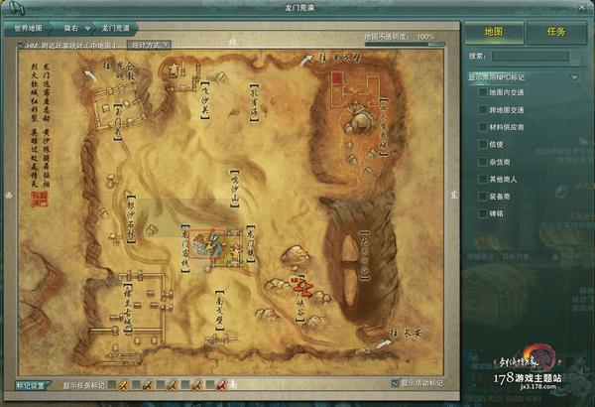Click the 玉门关 map label
595x407 pixels.
click(x=118, y=122)
